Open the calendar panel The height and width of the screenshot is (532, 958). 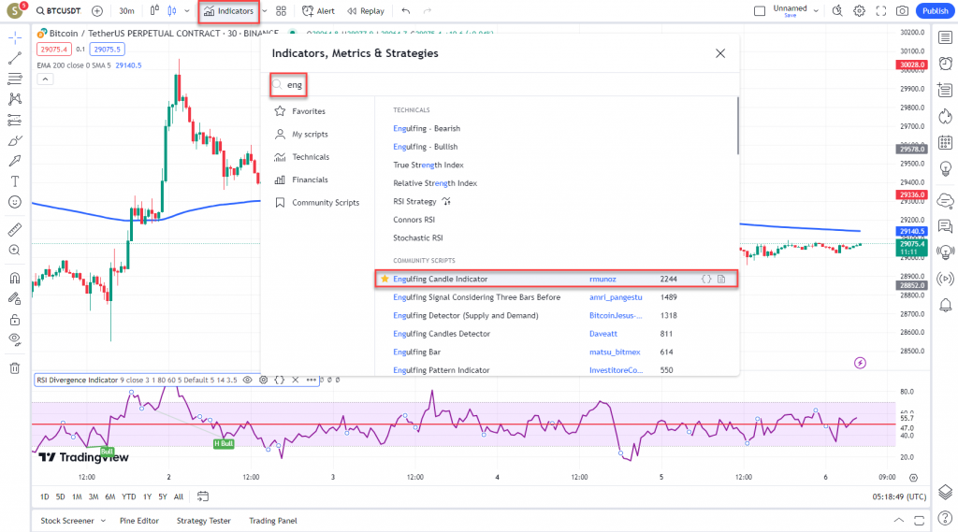point(945,142)
